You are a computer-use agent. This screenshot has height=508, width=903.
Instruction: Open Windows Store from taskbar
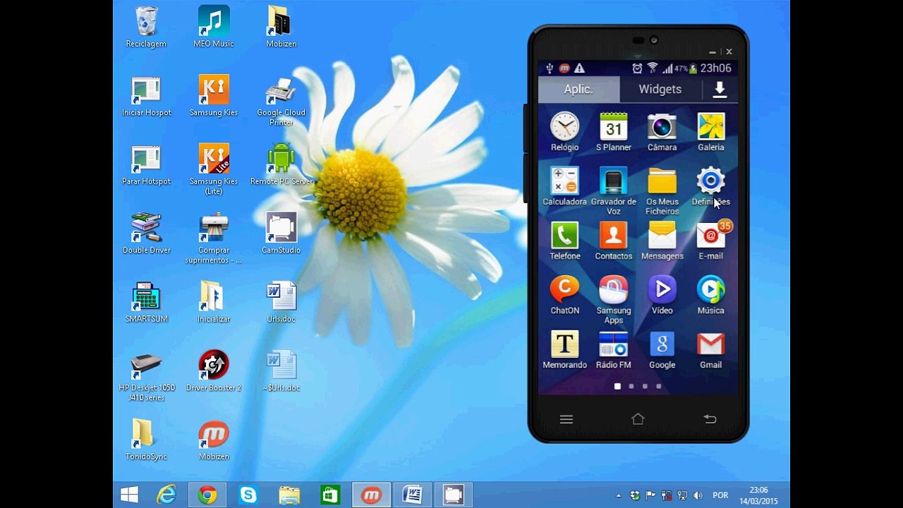point(330,495)
